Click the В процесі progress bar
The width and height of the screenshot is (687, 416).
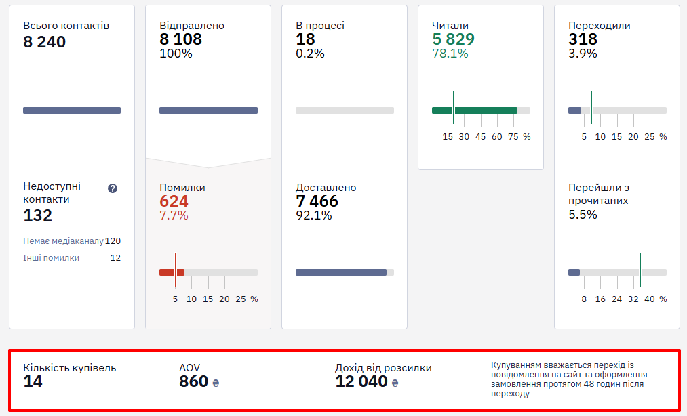(345, 110)
